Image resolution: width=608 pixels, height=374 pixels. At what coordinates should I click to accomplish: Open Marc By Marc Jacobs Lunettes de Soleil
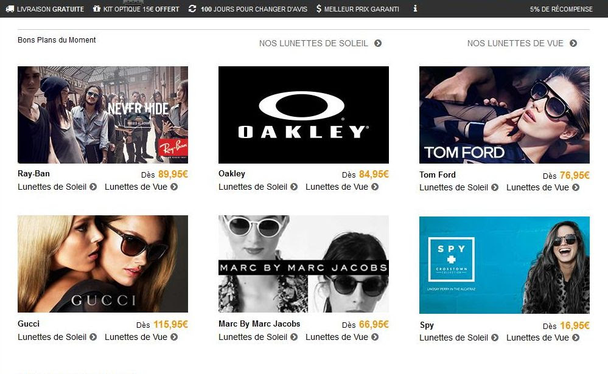click(x=253, y=337)
